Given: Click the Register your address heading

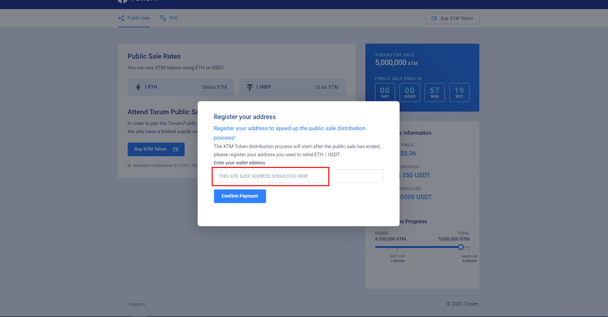Looking at the screenshot, I should point(245,117).
